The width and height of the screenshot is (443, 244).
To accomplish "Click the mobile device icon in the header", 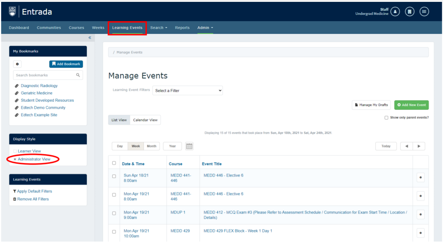I will 409,11.
